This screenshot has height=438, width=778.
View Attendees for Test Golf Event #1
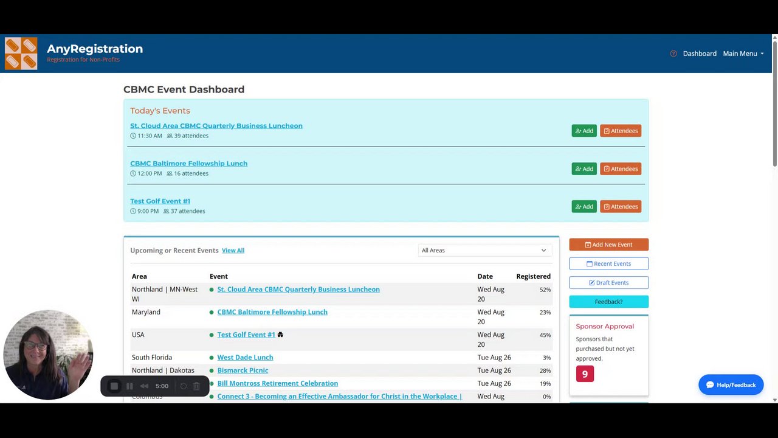click(621, 206)
